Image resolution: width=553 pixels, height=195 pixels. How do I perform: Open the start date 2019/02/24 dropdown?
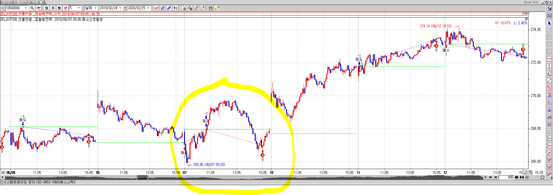pyautogui.click(x=120, y=8)
